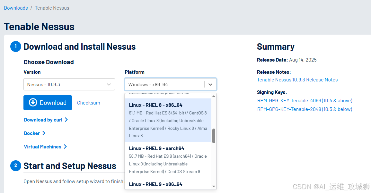Click the chevron icon next to Docker
The height and width of the screenshot is (193, 371).
pyautogui.click(x=44, y=133)
